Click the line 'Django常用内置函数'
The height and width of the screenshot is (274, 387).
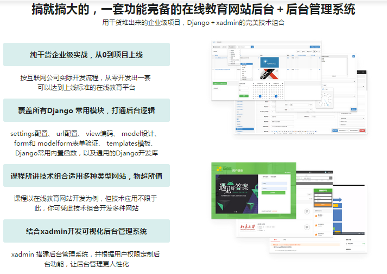click(x=86, y=153)
